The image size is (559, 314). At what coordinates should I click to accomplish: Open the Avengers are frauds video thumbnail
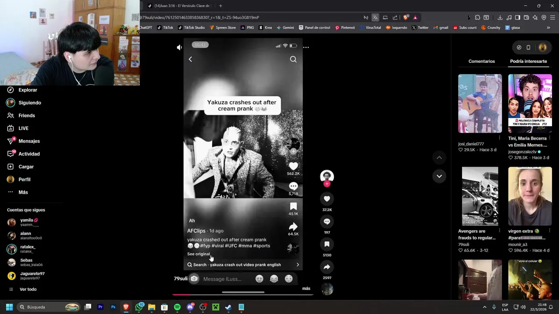pyautogui.click(x=480, y=196)
